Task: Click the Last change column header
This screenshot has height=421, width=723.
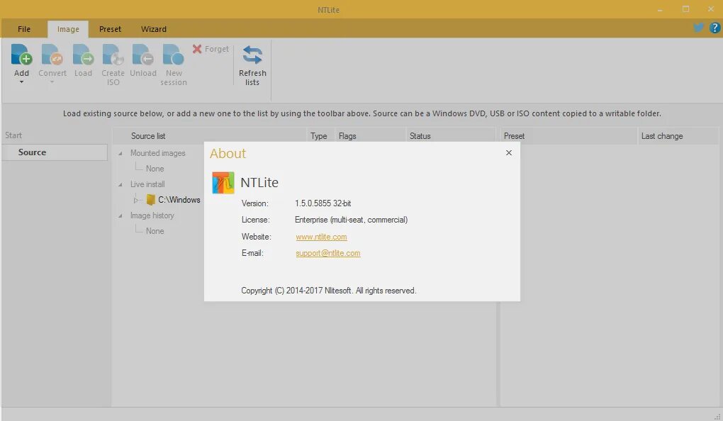Action: 678,136
